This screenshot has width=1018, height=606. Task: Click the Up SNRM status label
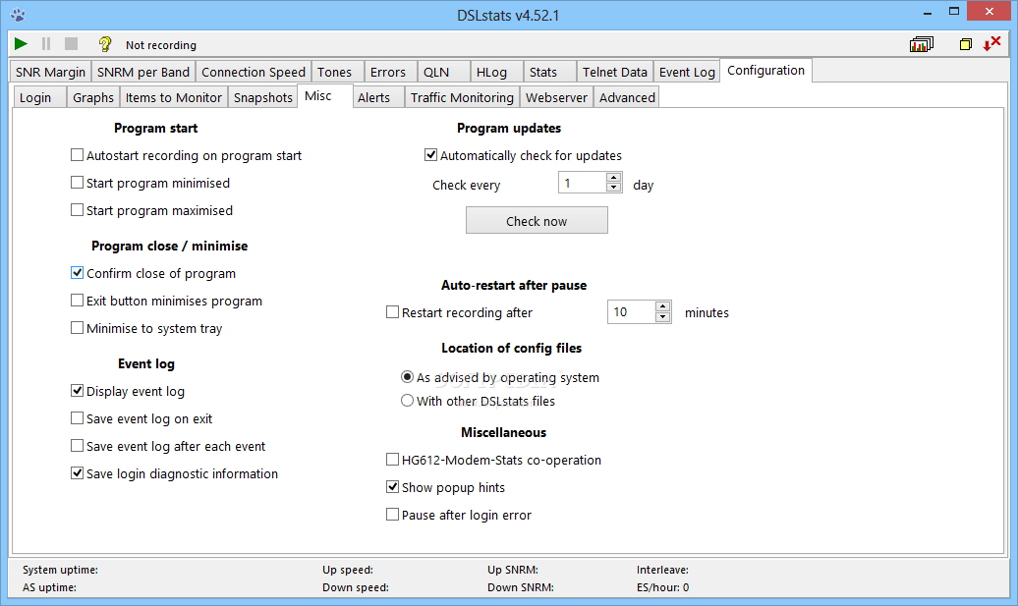pos(513,570)
